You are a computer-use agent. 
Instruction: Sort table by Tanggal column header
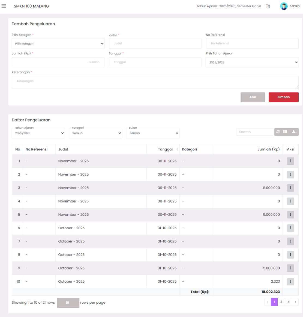[166, 149]
